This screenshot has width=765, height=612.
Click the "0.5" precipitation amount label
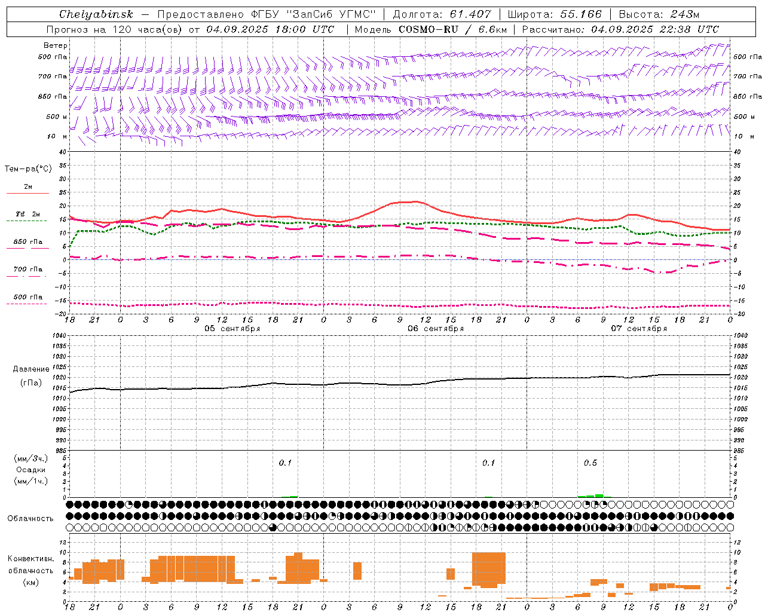(590, 463)
